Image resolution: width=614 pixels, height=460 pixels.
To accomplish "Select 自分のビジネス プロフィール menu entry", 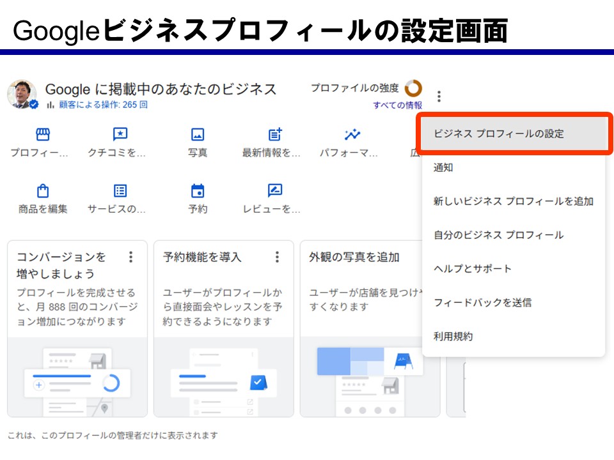I will click(x=514, y=234).
